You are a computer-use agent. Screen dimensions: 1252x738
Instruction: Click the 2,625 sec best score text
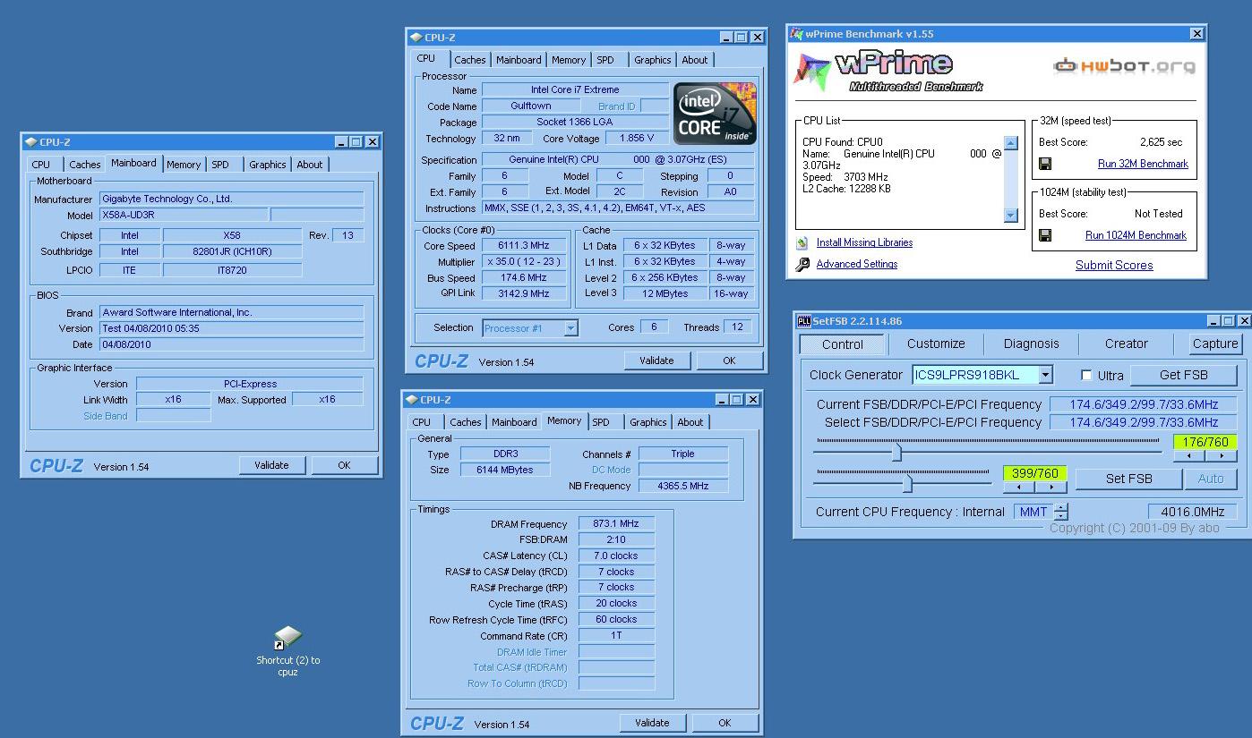click(1161, 142)
